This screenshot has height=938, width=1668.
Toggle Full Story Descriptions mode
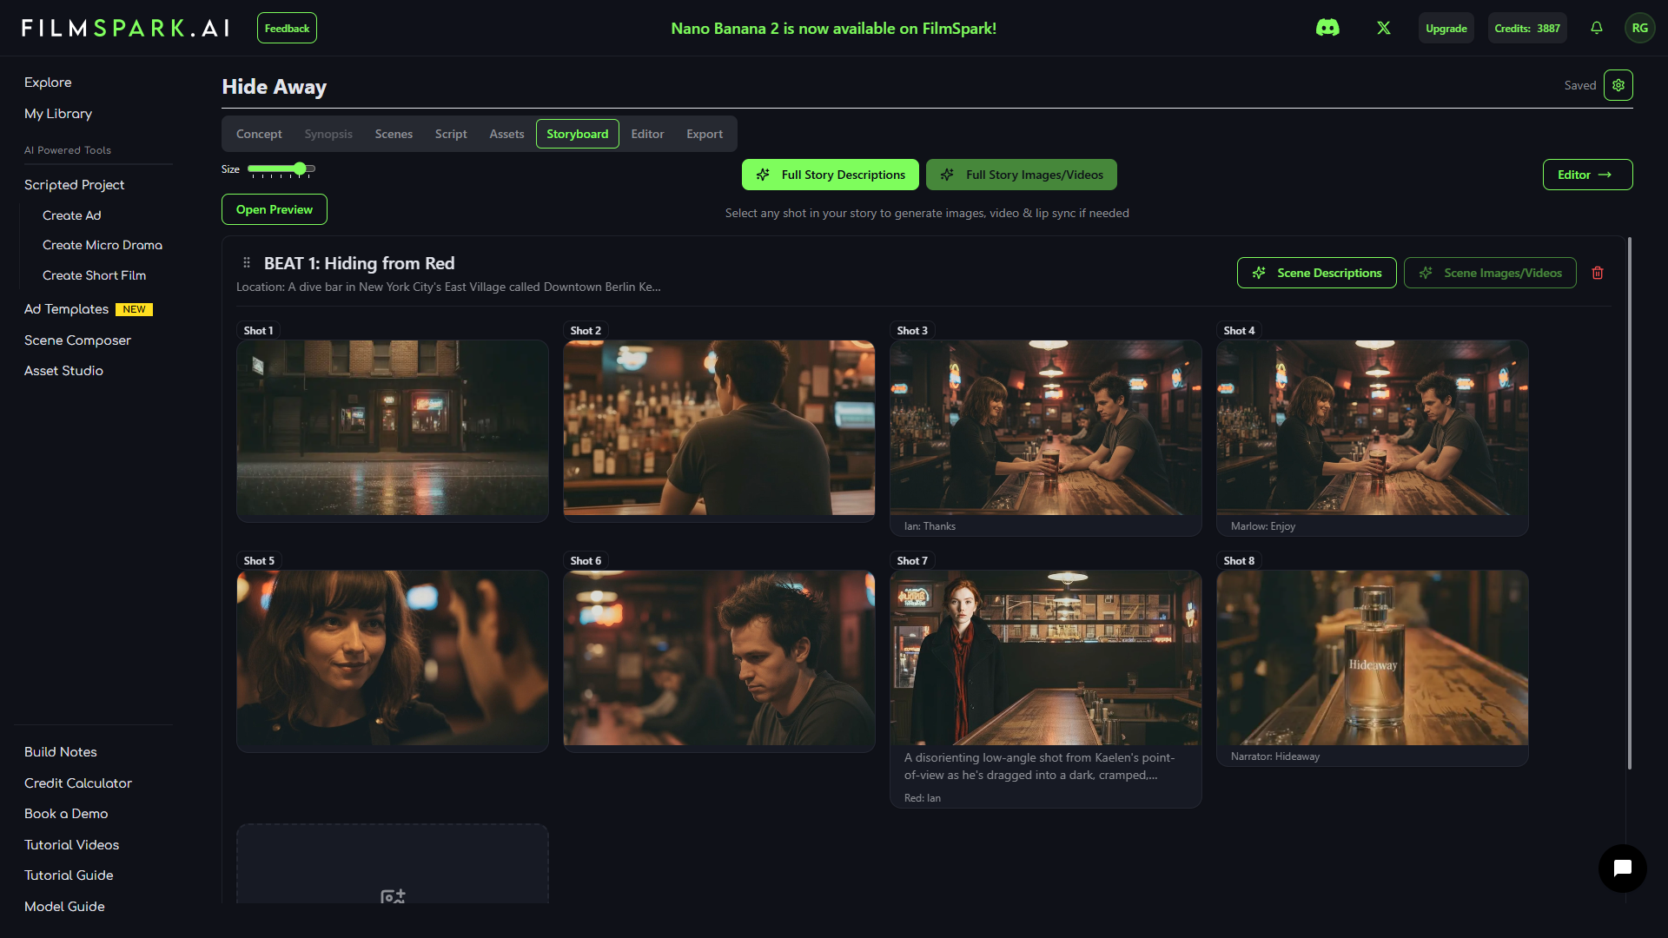point(830,175)
